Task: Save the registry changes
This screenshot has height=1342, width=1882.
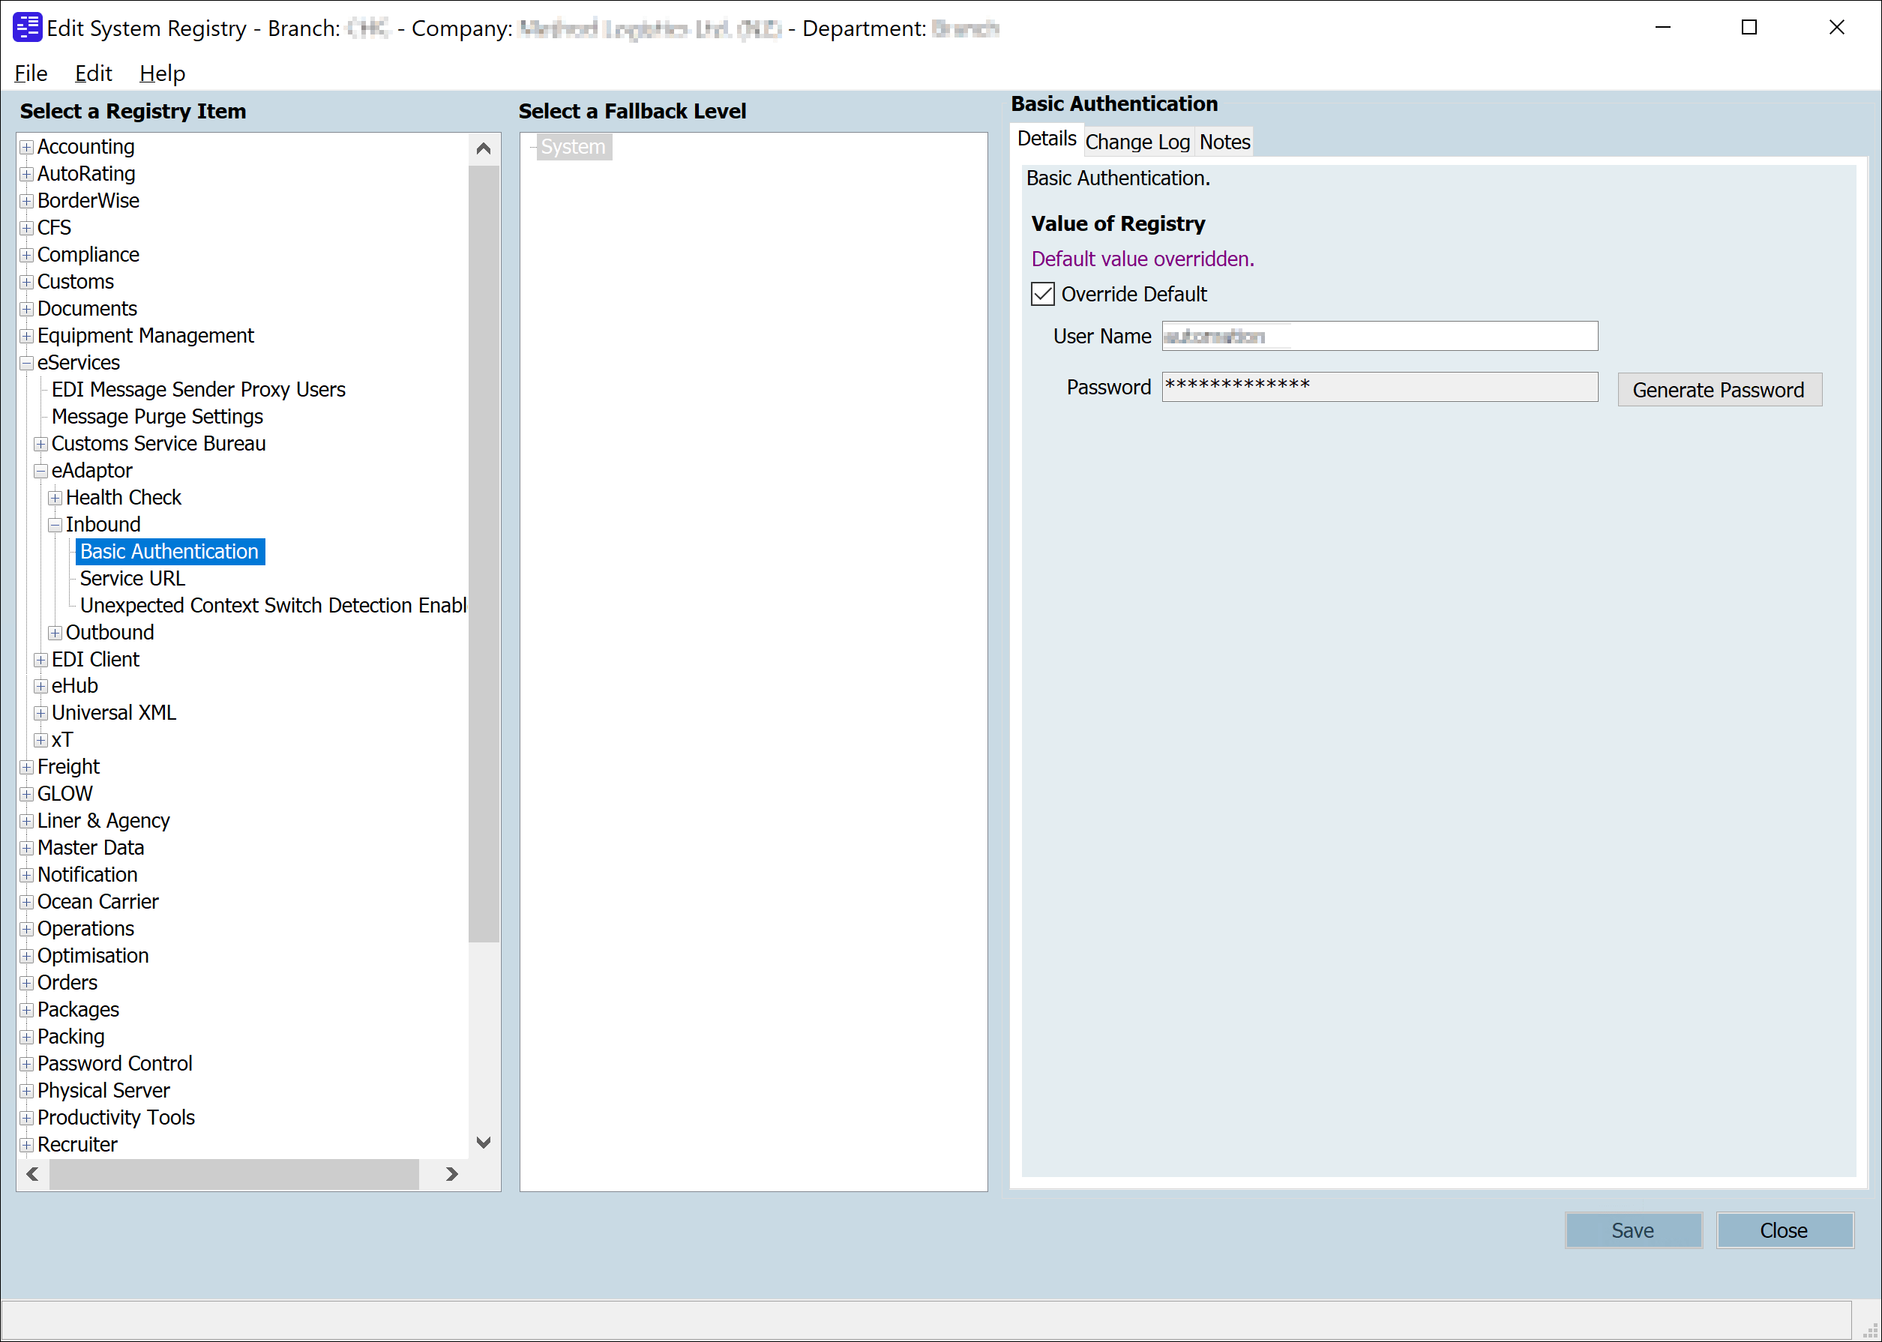Action: click(x=1632, y=1230)
